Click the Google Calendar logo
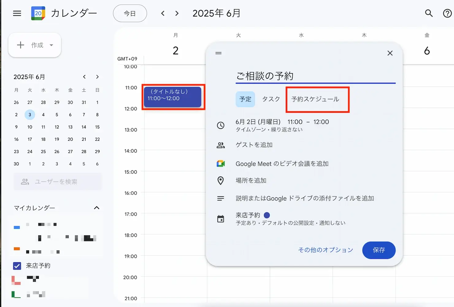The height and width of the screenshot is (307, 454). [38, 13]
